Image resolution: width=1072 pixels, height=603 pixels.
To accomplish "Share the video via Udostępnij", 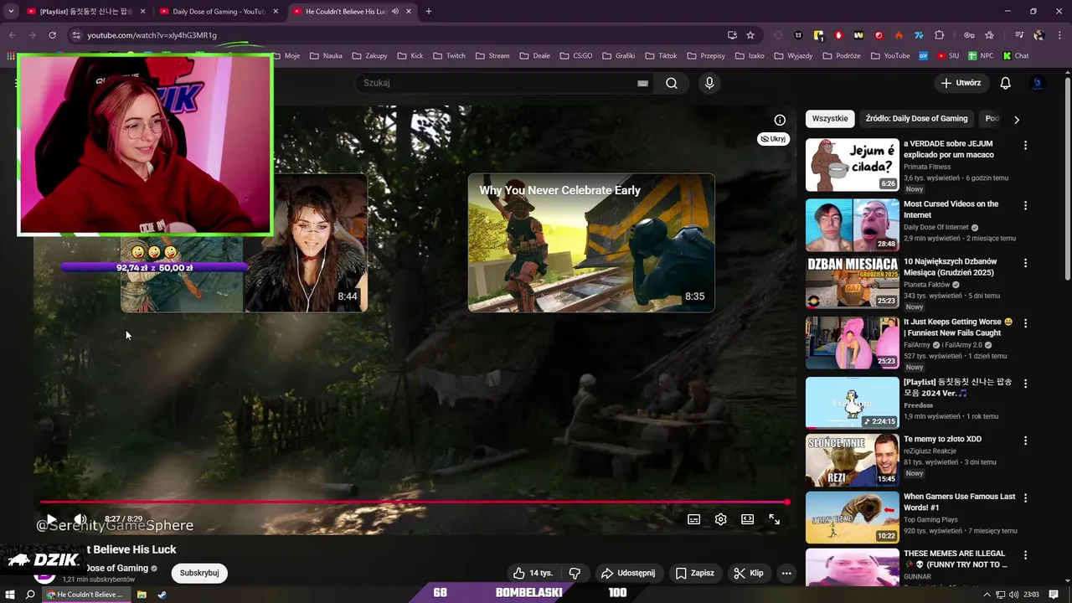I will (x=628, y=573).
